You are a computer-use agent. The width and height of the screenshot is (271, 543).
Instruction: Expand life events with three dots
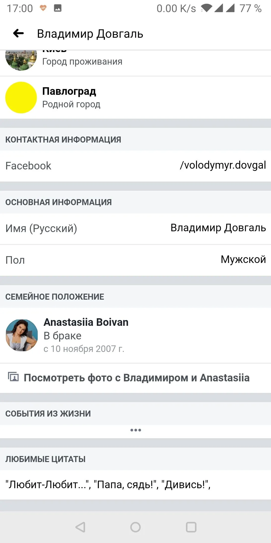(135, 430)
